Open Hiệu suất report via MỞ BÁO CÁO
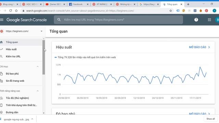 pyautogui.click(x=199, y=47)
